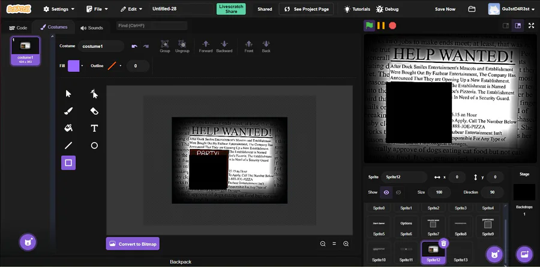Send selection to Back
This screenshot has width=540, height=267.
[266, 46]
